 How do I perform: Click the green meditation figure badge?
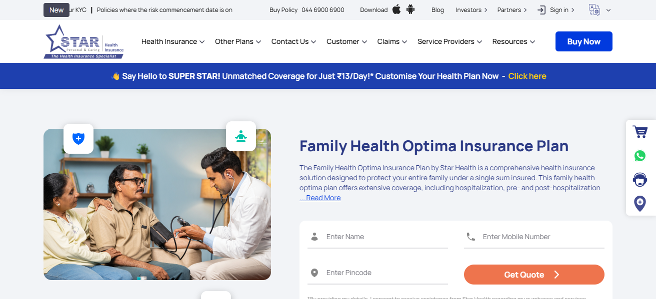[x=241, y=136]
